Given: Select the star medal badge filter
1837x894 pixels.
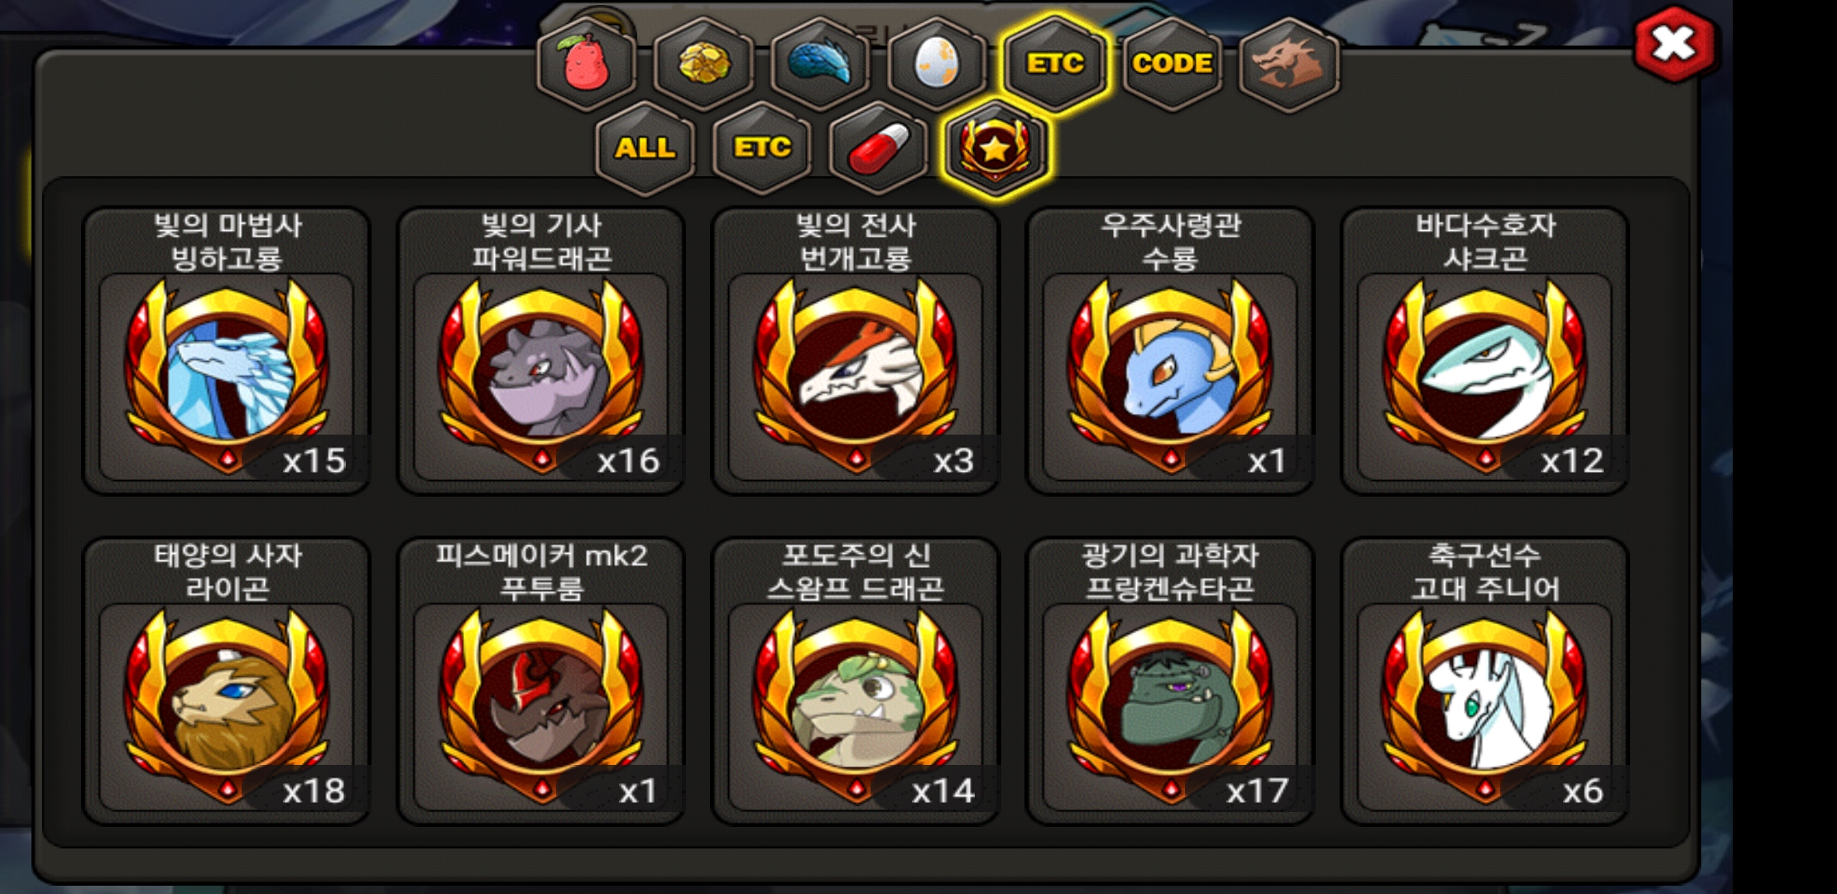Looking at the screenshot, I should [x=995, y=149].
